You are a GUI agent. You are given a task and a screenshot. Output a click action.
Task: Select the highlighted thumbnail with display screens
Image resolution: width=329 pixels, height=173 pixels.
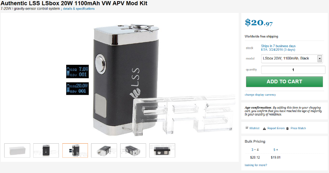tap(75, 151)
